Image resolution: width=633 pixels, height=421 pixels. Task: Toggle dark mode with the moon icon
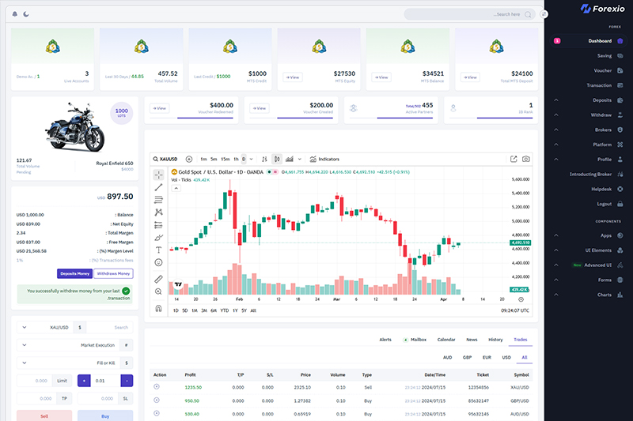coord(25,14)
